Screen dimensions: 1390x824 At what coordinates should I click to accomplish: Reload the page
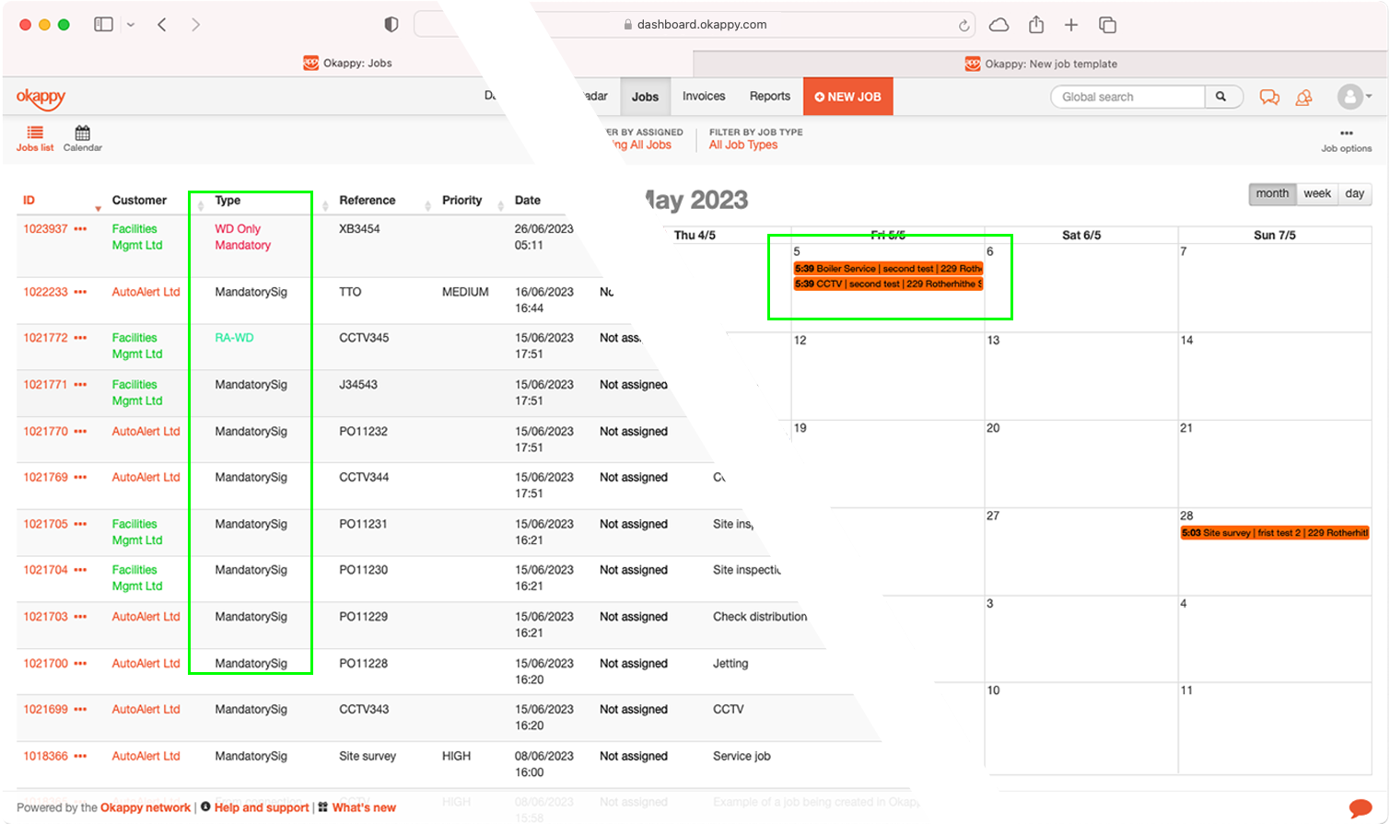[x=964, y=26]
